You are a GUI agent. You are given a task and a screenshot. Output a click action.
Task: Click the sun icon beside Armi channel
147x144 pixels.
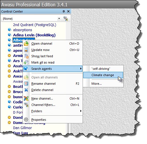(x=9, y=56)
